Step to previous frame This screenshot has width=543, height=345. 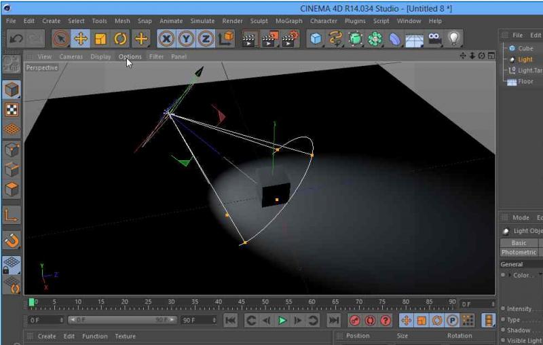tap(266, 321)
